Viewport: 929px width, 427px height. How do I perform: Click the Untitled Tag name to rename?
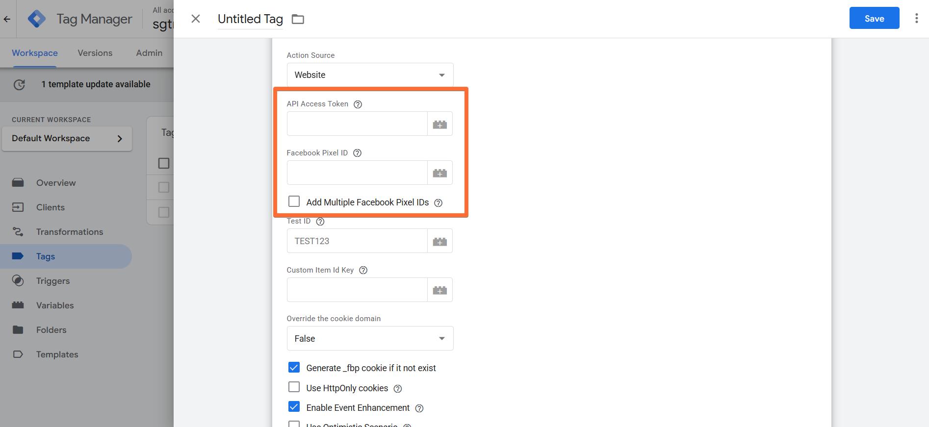tap(250, 19)
